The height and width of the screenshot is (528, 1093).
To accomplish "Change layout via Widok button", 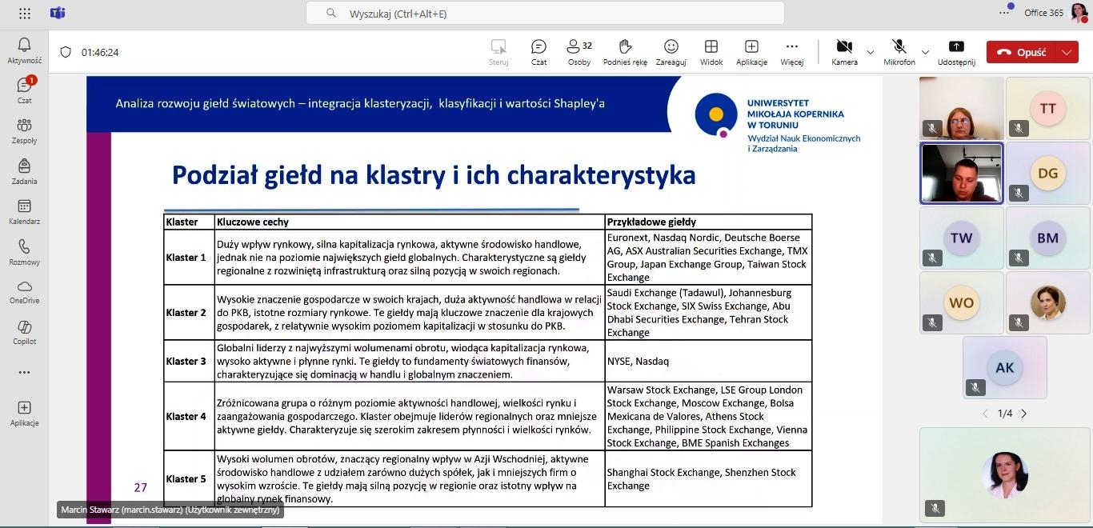I will (711, 51).
